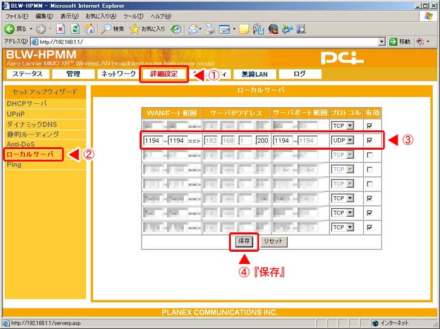Open the 表示(V) menu
The image size is (440, 329).
[x=70, y=16]
